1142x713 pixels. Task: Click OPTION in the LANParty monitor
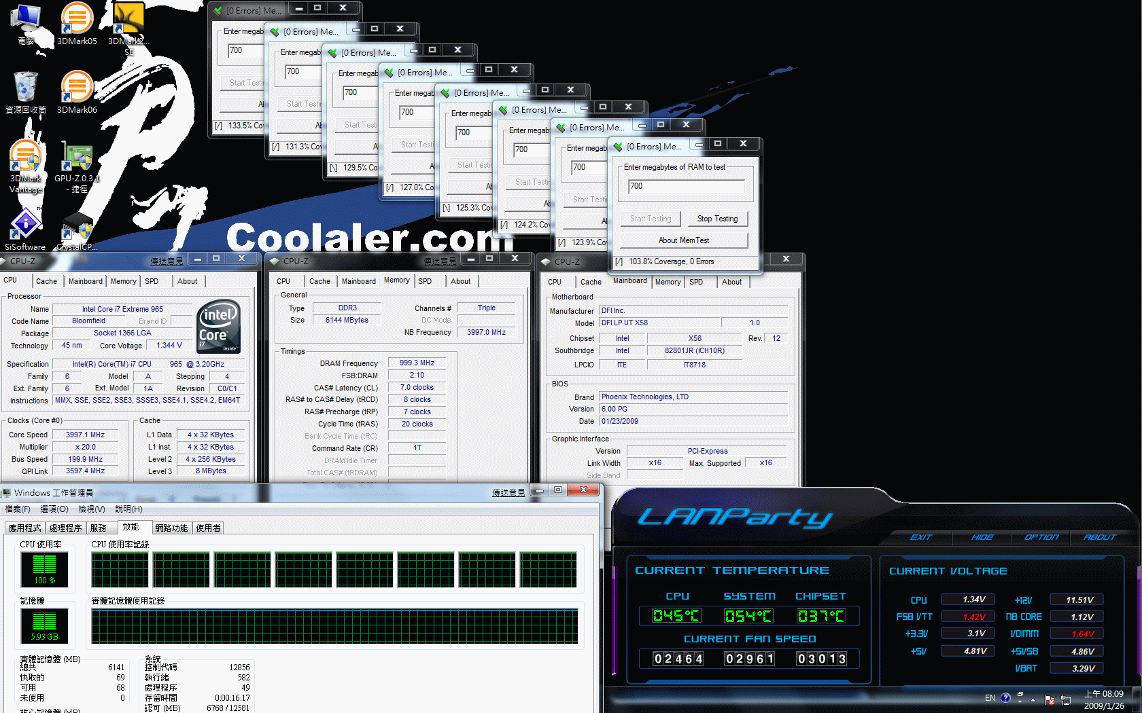click(1041, 537)
